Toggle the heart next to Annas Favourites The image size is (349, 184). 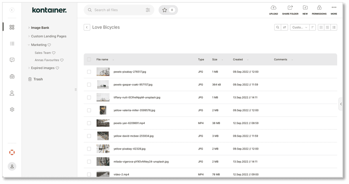[61, 60]
